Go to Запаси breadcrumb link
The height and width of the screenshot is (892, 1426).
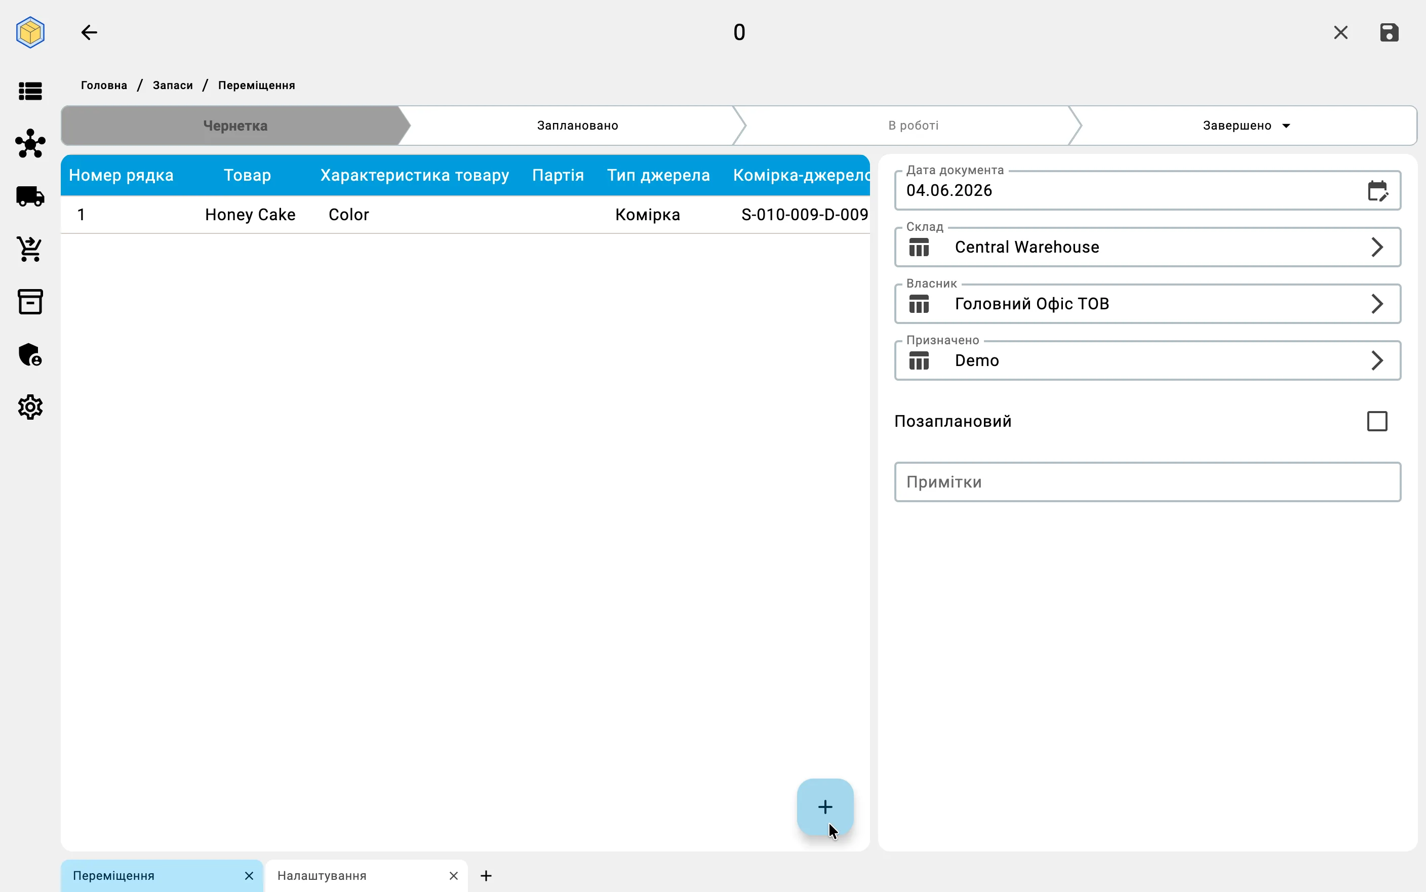coord(172,86)
